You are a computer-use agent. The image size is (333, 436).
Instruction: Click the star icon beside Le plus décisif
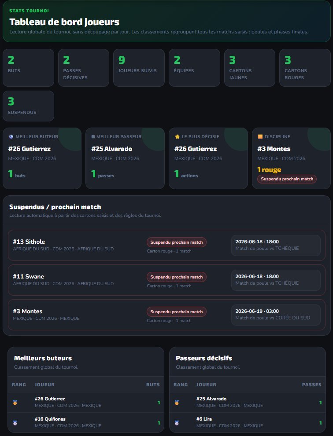[177, 136]
